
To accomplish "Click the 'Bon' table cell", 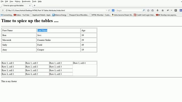I will (x=19, y=35).
